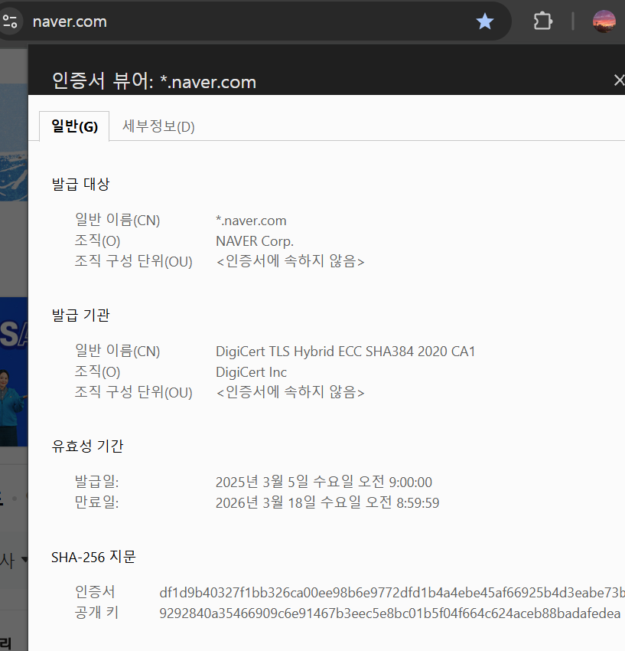
Task: Click the 유효성 기간 section heading
Action: [87, 446]
